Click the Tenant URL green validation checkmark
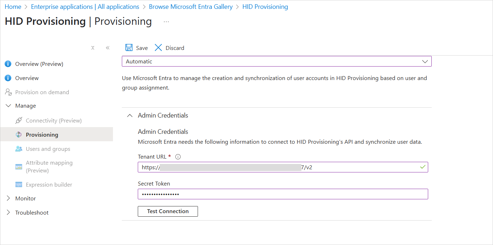 click(x=423, y=167)
